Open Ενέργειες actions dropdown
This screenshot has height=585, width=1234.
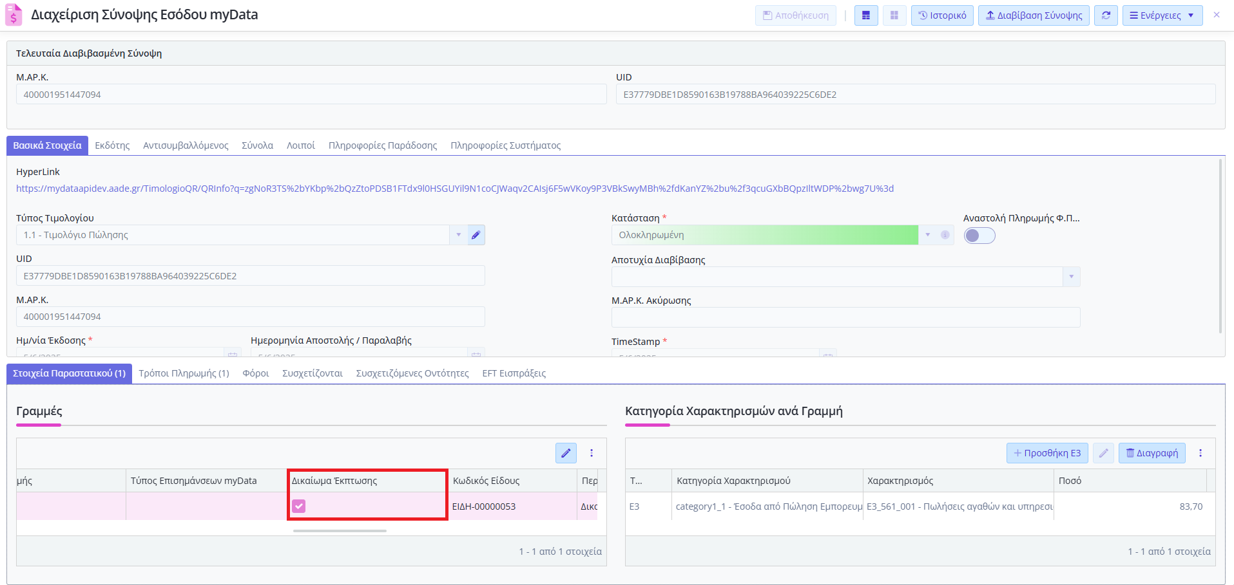click(x=1162, y=15)
